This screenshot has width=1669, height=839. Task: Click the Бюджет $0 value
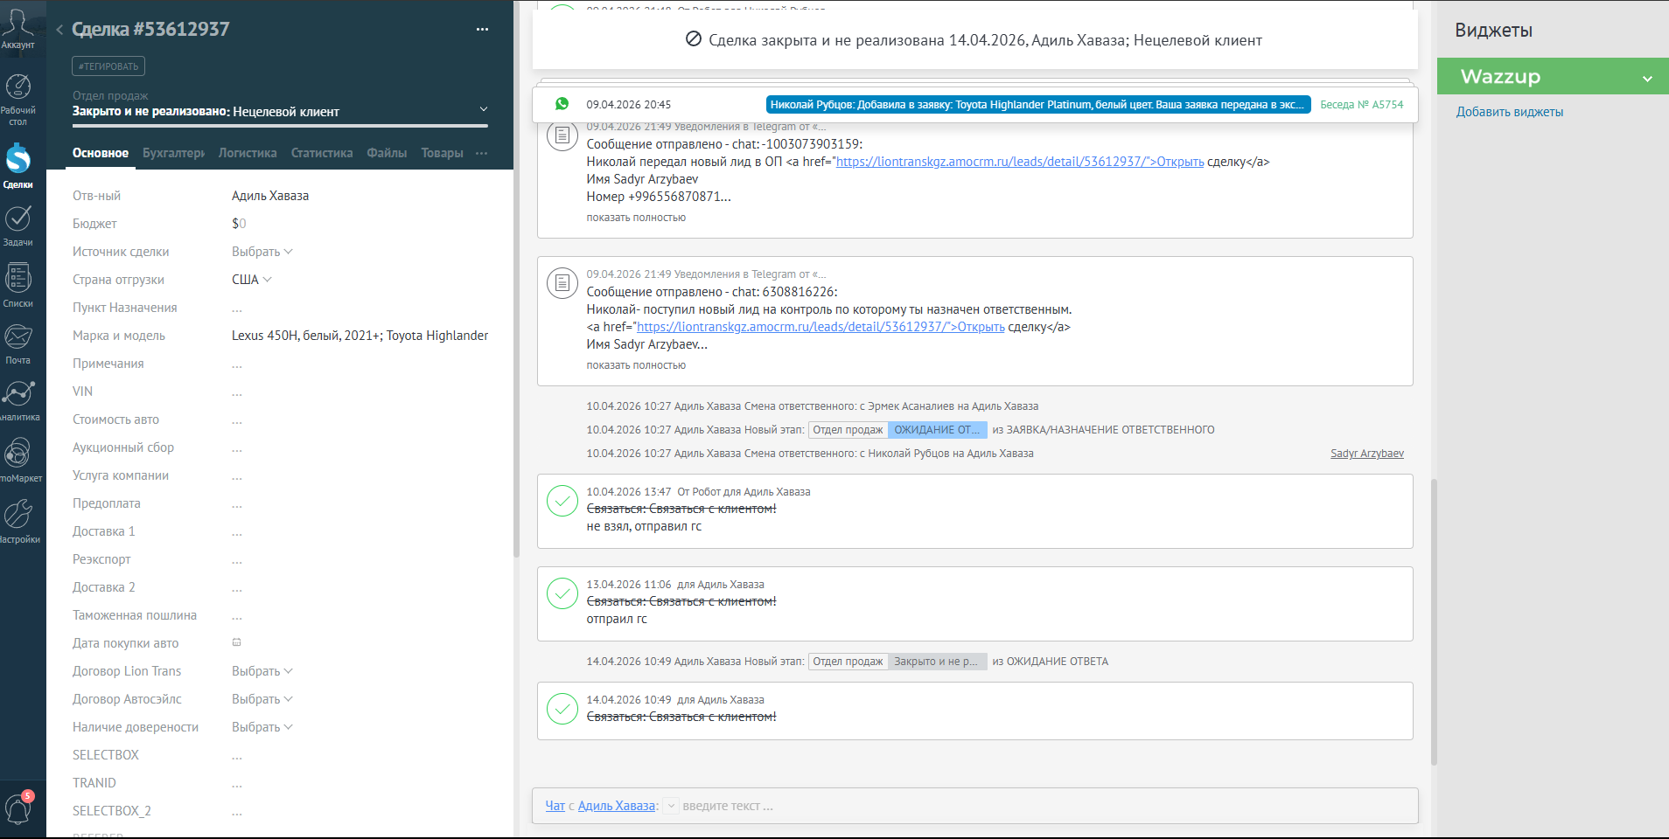pyautogui.click(x=239, y=224)
